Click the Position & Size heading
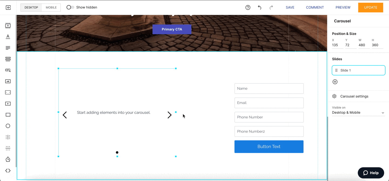This screenshot has width=389, height=181. [344, 34]
